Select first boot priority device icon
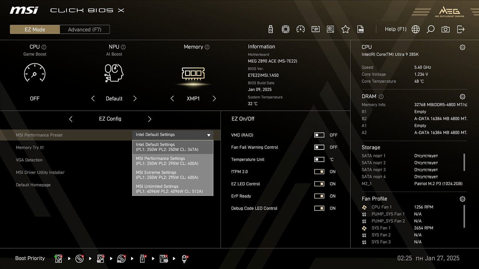Image resolution: width=479 pixels, height=269 pixels. 58,259
